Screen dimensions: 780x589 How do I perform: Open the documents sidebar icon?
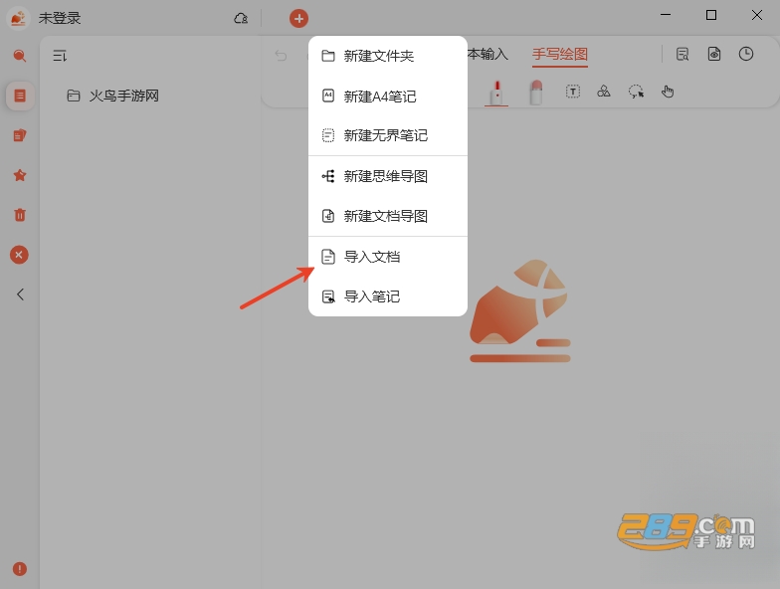coord(20,135)
